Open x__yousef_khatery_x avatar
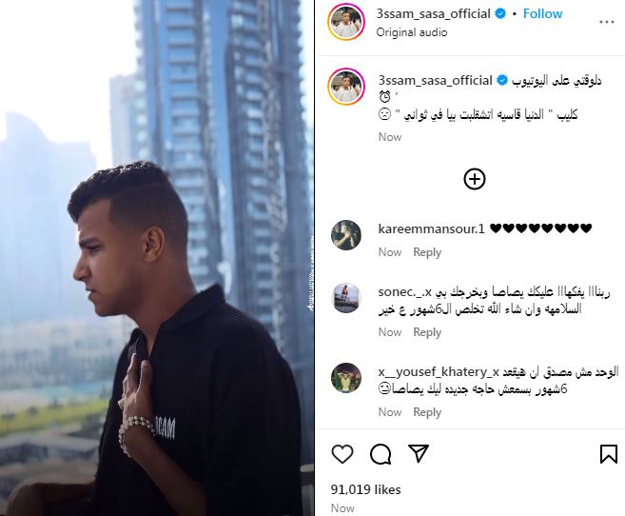 click(x=346, y=378)
